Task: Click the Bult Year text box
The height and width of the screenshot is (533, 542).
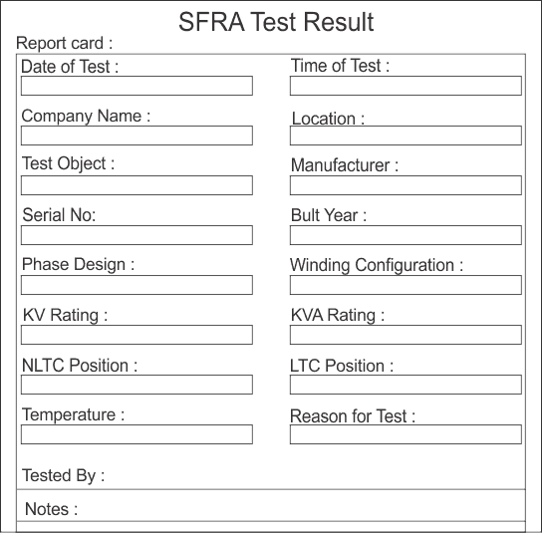Action: 406,235
